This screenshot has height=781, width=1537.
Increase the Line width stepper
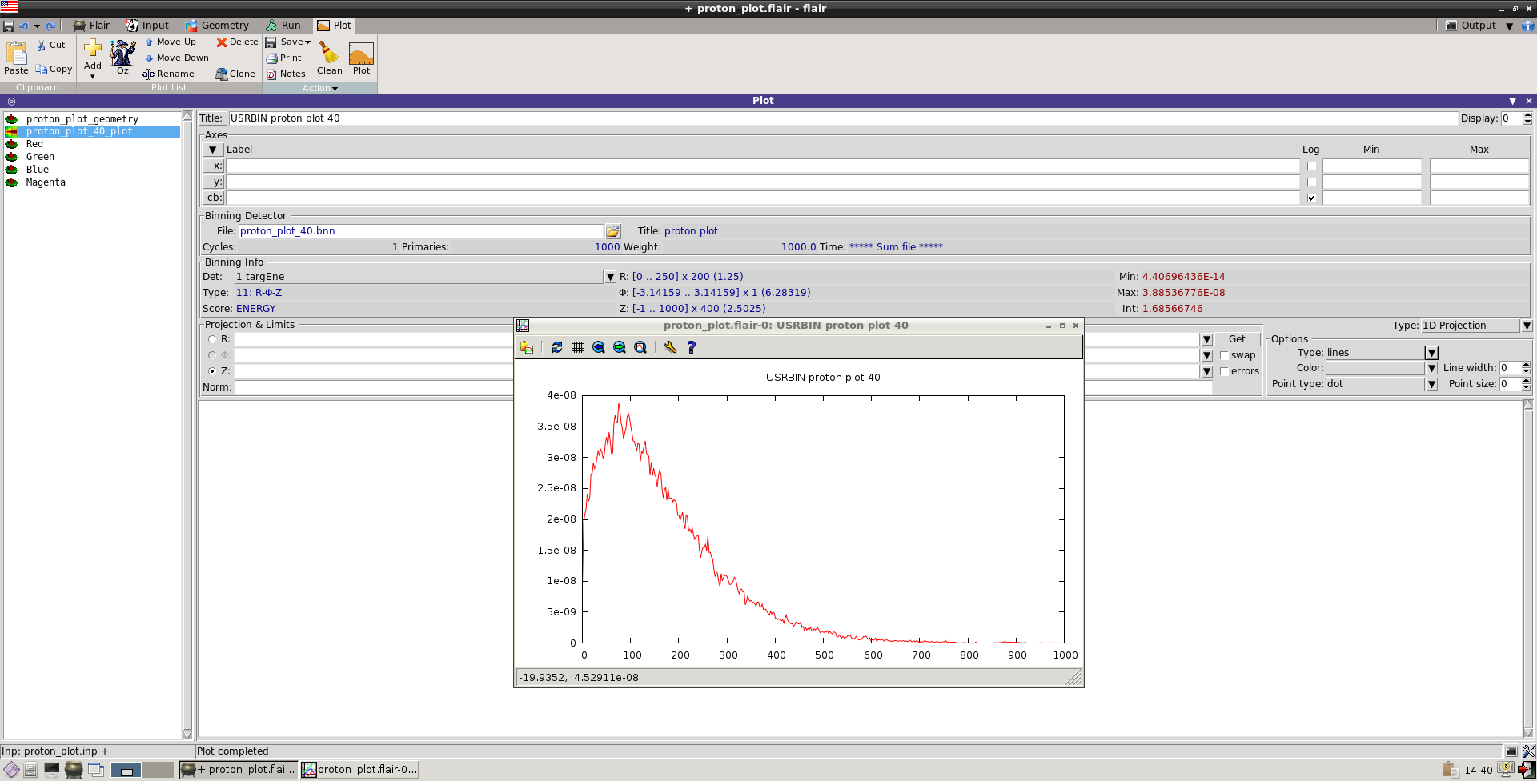pos(1527,365)
